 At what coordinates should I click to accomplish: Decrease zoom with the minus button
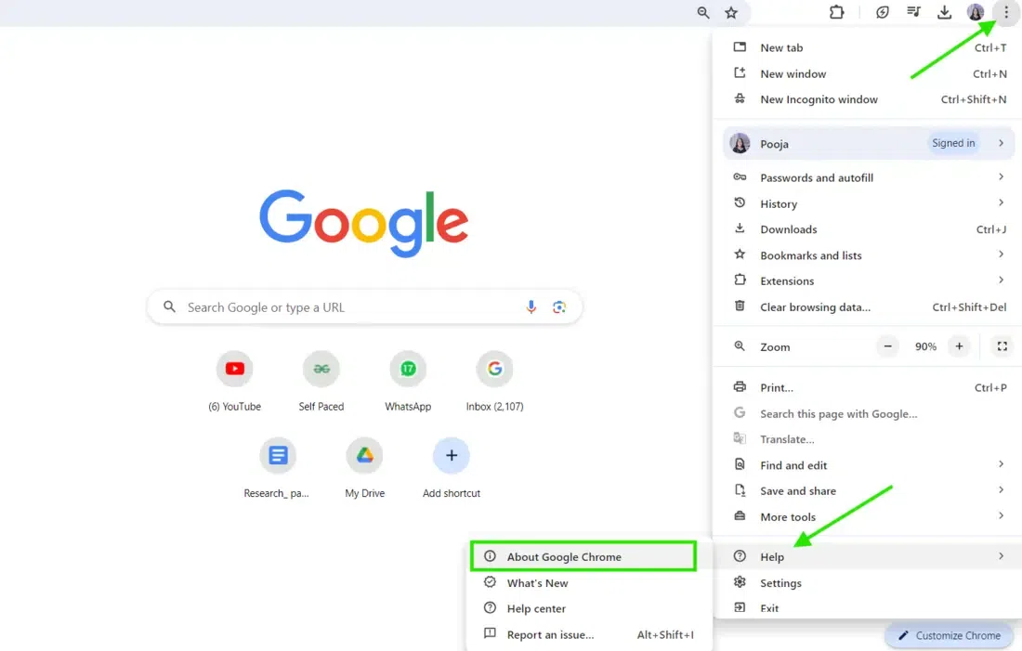click(887, 346)
